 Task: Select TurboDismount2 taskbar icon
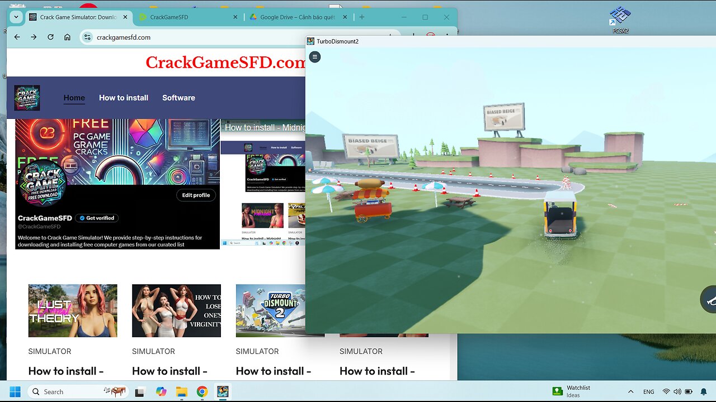(223, 391)
